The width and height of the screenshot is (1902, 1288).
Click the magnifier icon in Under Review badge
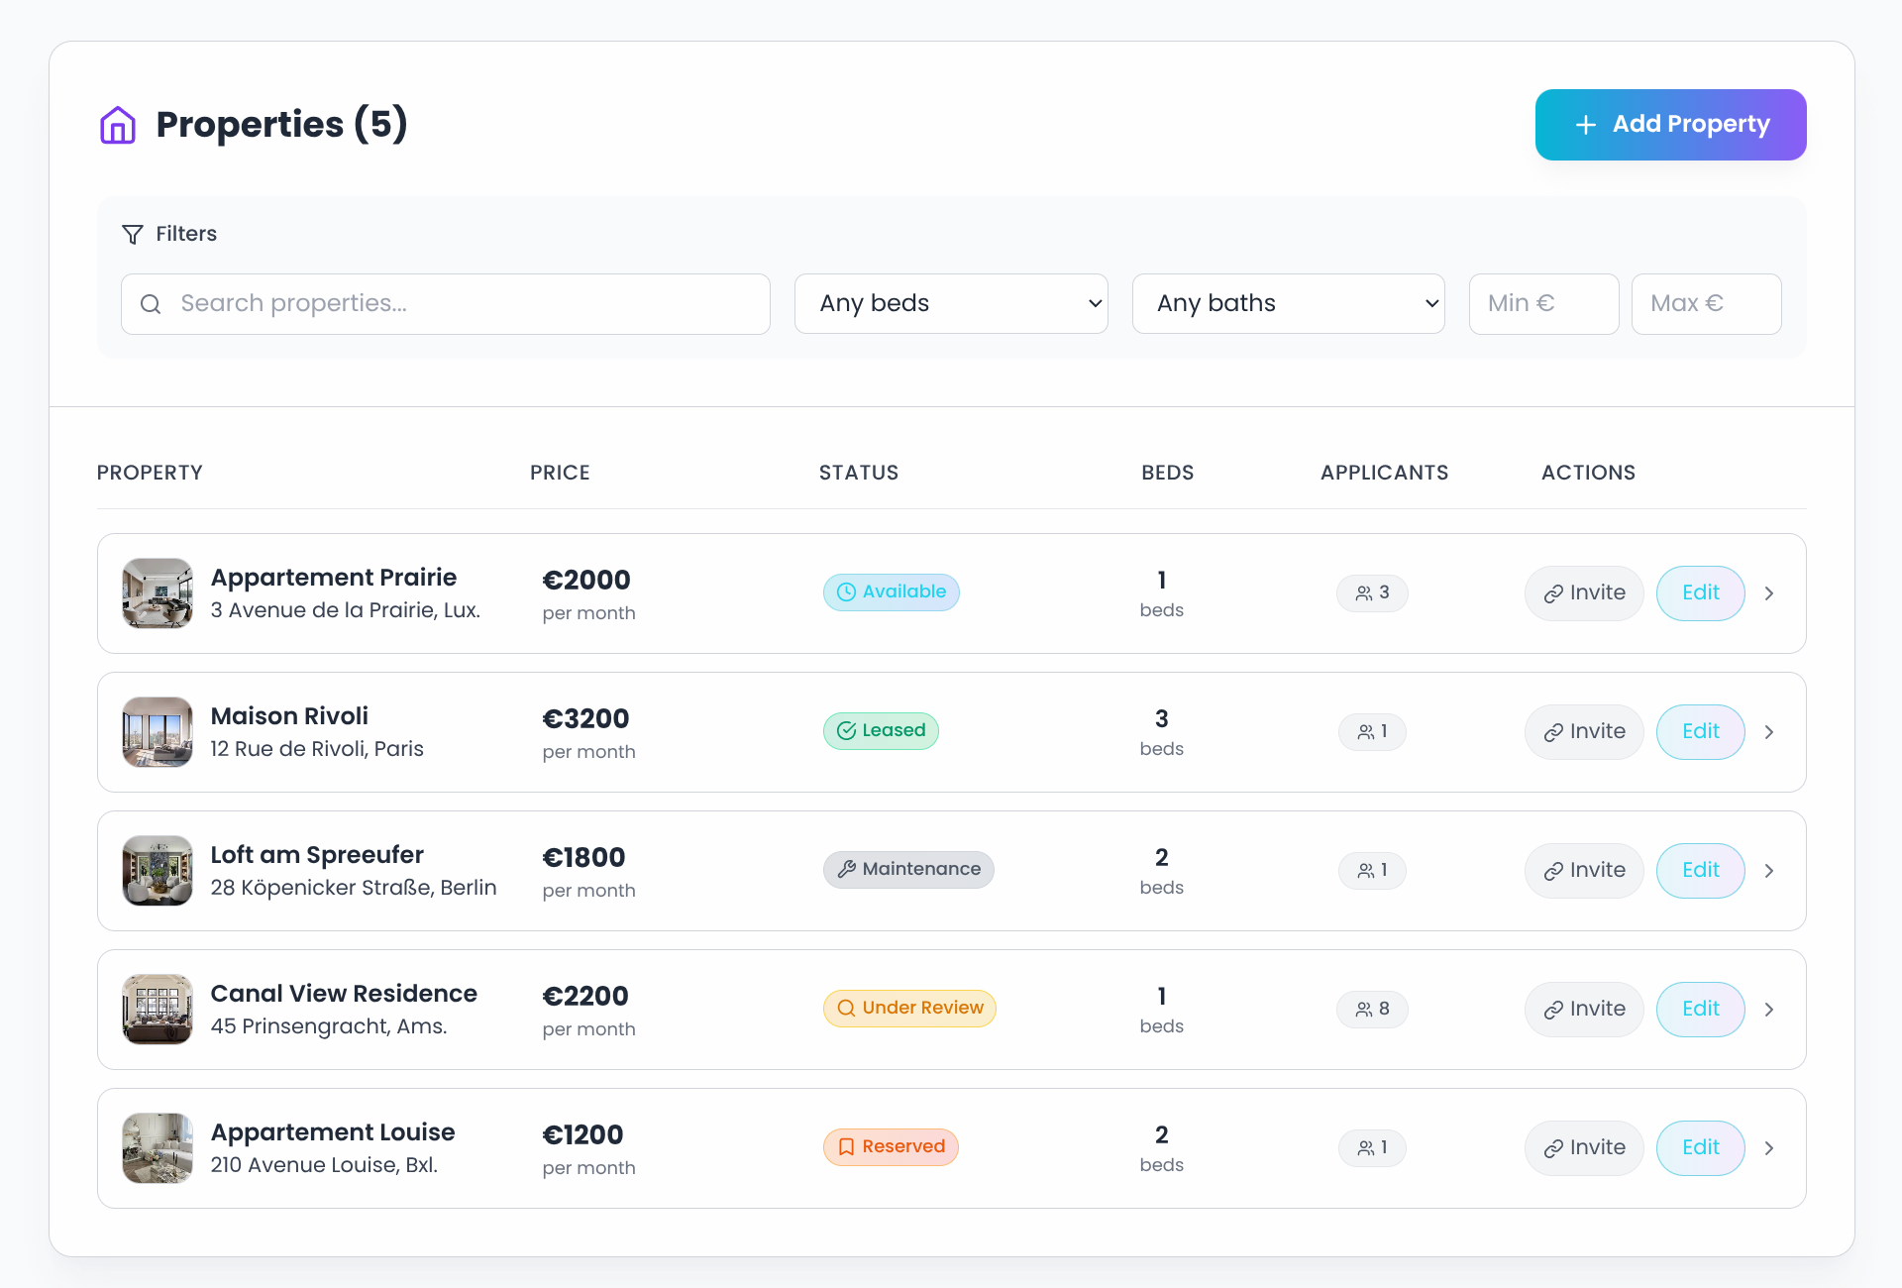pos(847,1008)
